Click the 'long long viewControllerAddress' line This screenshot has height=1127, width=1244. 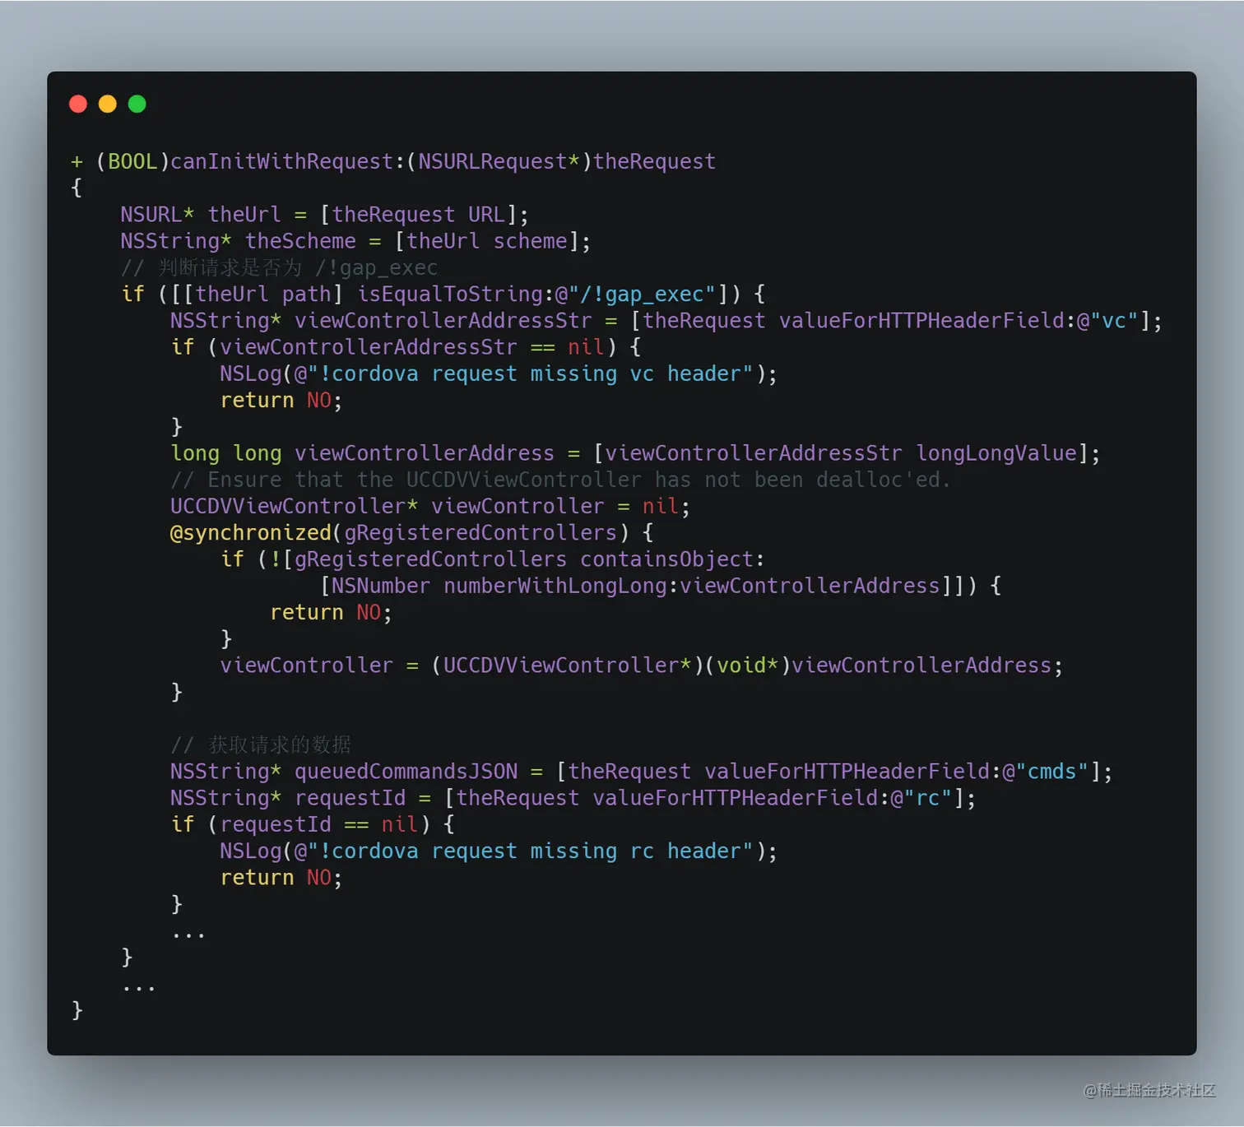pos(635,453)
